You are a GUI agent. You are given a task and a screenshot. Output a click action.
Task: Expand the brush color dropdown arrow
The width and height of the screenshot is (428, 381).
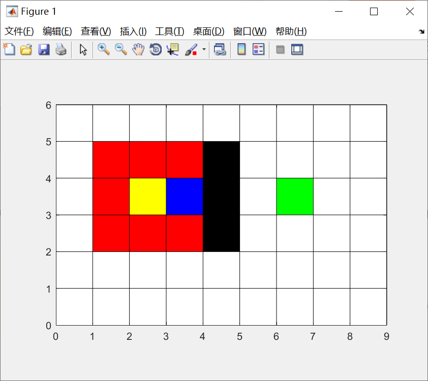[204, 49]
